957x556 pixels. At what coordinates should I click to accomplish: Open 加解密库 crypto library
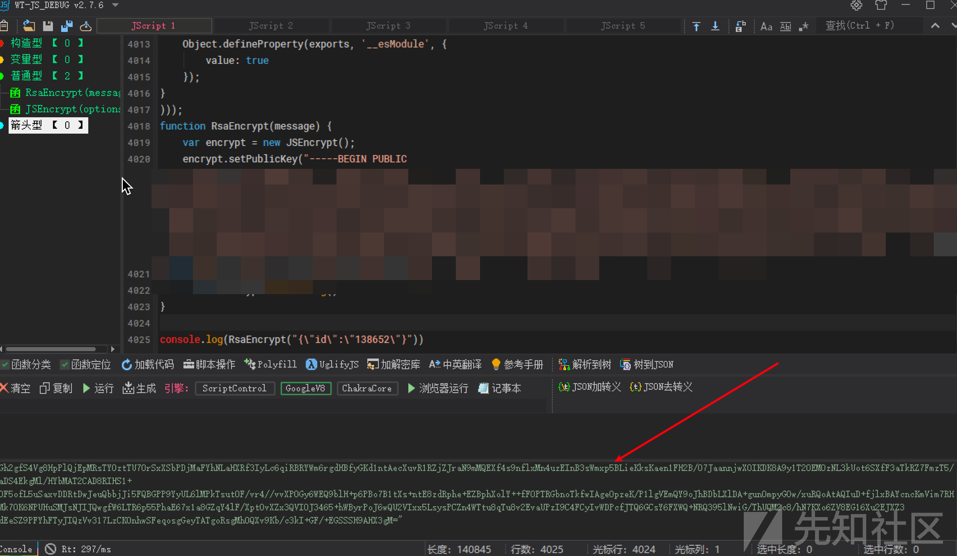[x=394, y=364]
